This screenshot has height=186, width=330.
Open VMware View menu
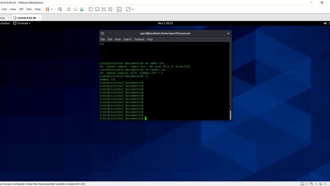point(13,9)
